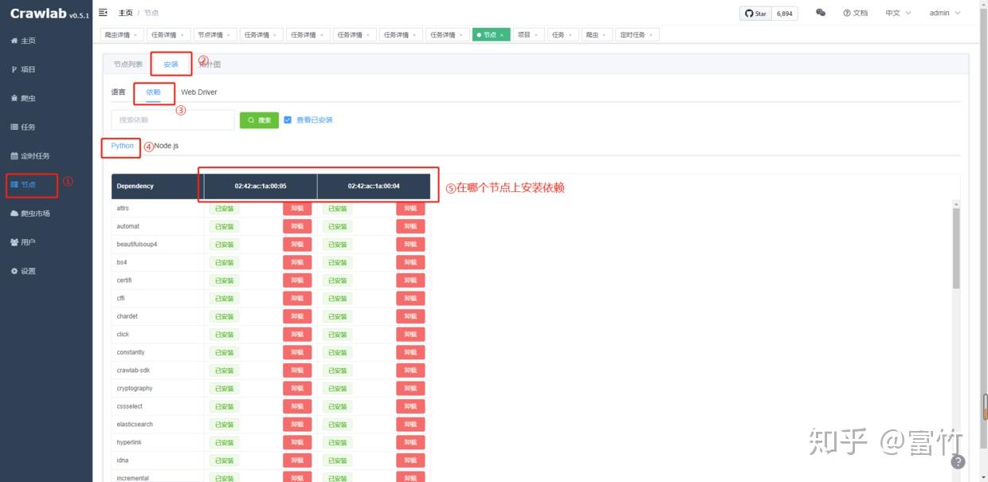This screenshot has height=482, width=988.
Task: Click the 卸载 button next to attrs
Action: click(x=296, y=208)
